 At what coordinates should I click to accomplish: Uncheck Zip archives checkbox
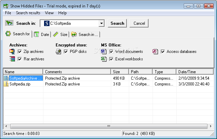[x=20, y=52]
